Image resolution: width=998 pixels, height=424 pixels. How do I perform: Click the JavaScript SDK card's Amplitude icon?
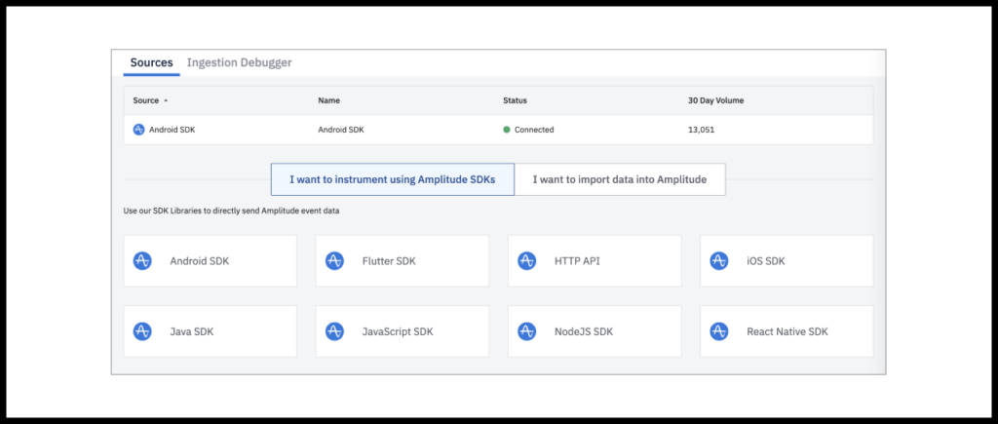coord(335,331)
